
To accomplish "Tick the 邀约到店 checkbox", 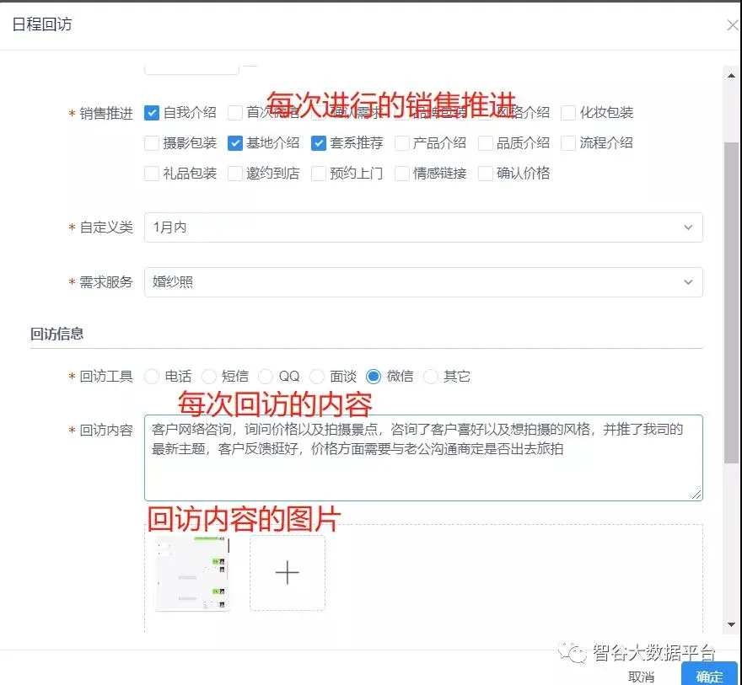I will coord(235,174).
